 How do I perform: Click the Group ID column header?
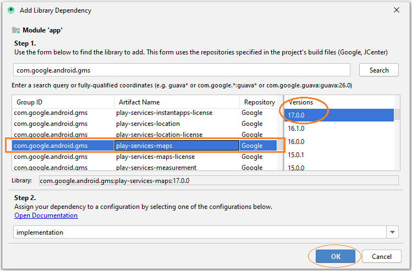(63, 102)
